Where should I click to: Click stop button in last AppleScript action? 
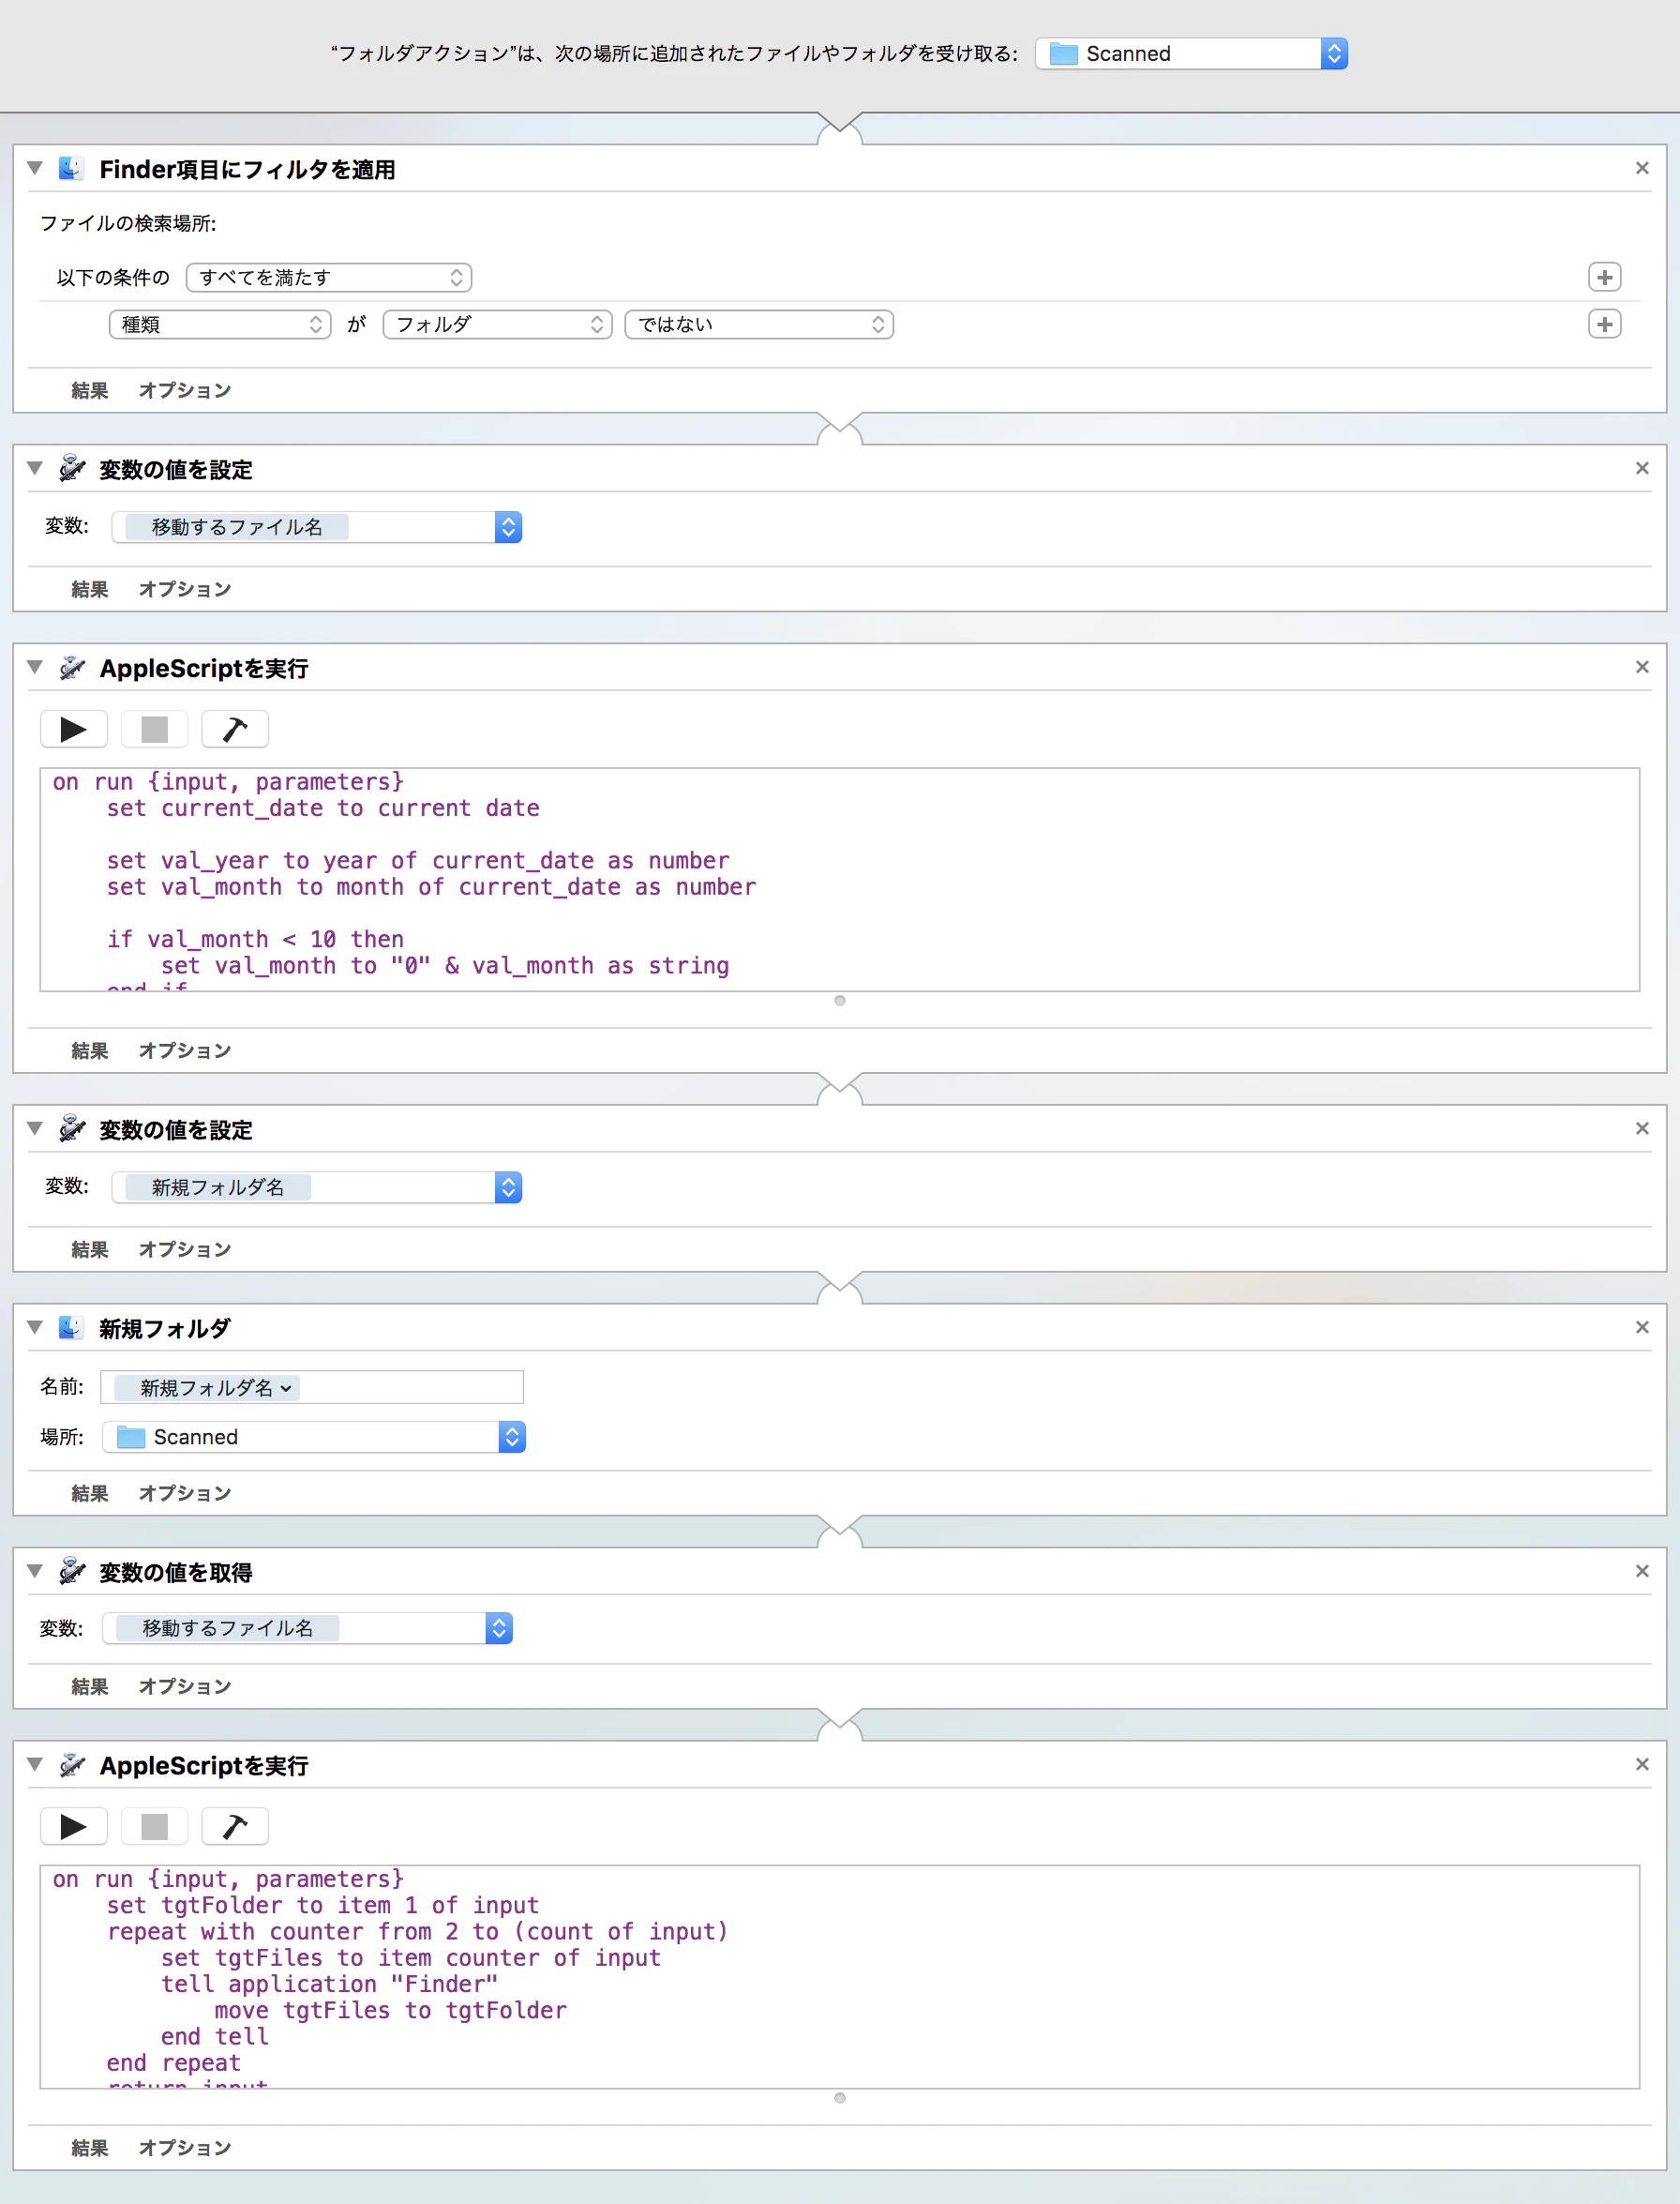[x=154, y=1827]
